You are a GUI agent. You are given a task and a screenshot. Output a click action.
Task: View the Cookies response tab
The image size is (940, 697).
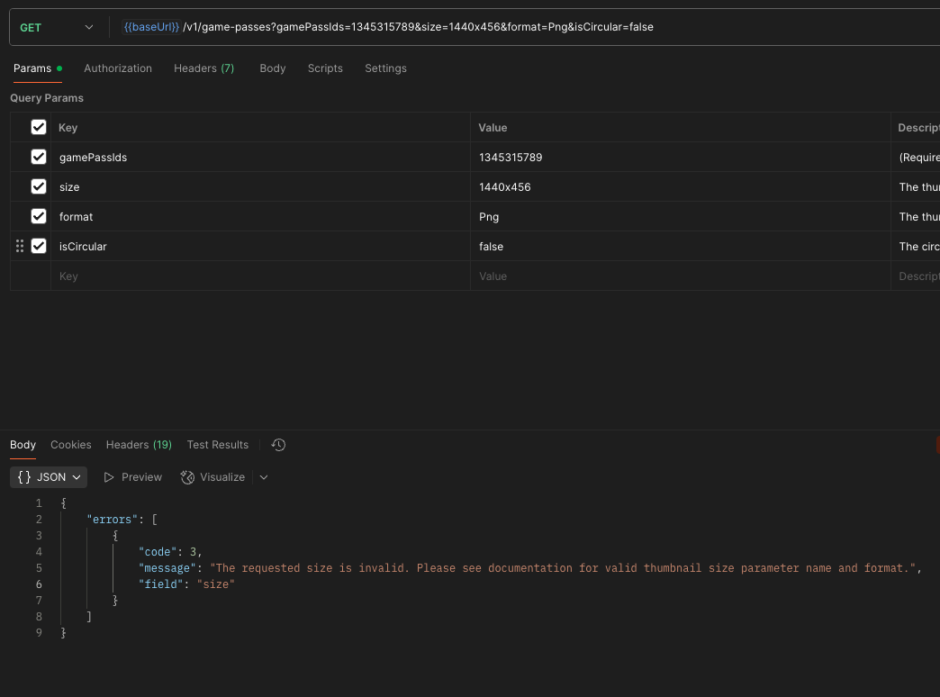(x=70, y=444)
